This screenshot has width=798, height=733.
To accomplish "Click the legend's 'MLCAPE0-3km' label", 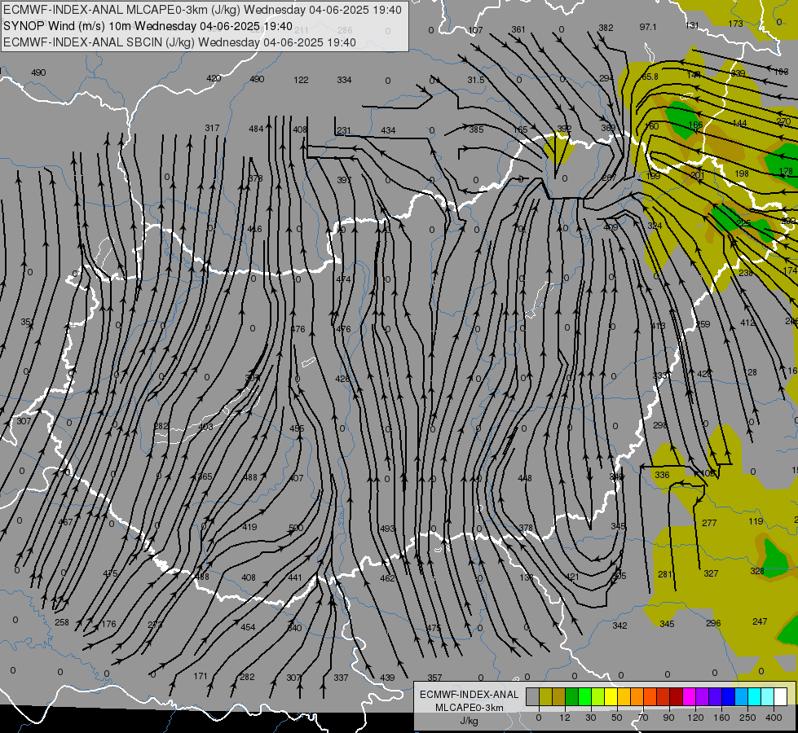I will tap(469, 708).
